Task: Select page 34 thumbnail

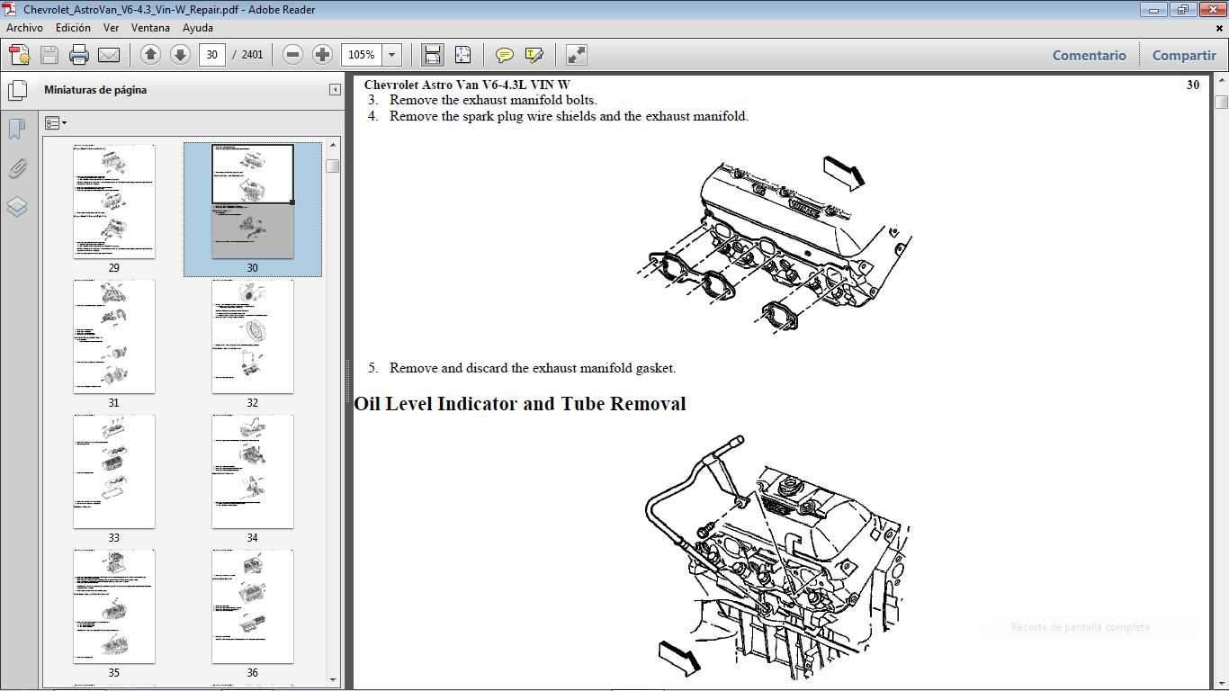Action: (x=252, y=471)
